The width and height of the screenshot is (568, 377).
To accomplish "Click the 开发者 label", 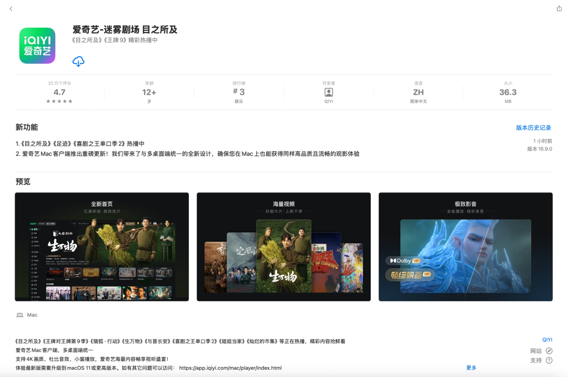I will [329, 83].
